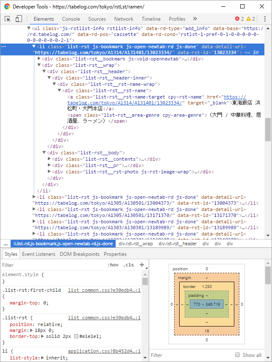The width and height of the screenshot is (272, 362).
Task: Follow the tabelog.com href link in the anchor
Action: point(157,100)
